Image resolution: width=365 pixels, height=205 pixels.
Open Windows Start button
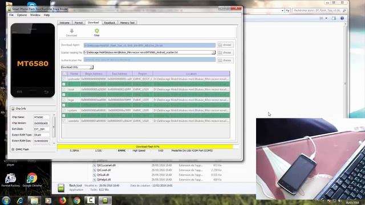point(6,200)
